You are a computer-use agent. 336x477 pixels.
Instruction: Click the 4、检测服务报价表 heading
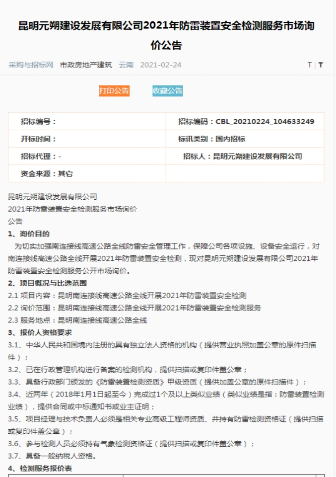pos(40,468)
